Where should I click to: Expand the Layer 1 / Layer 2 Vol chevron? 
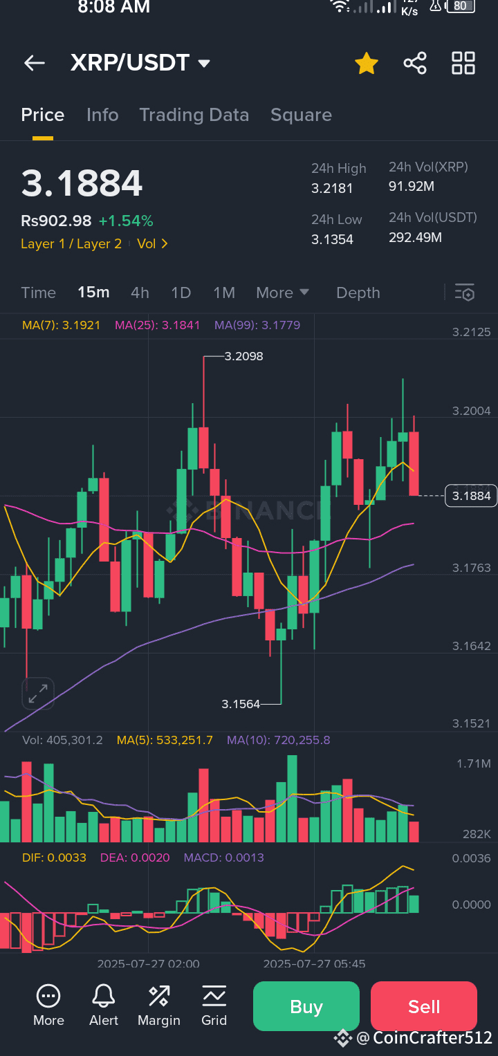click(x=153, y=243)
